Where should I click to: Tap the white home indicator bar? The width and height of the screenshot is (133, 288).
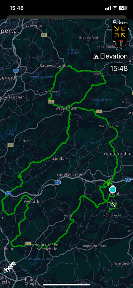pyautogui.click(x=66, y=285)
